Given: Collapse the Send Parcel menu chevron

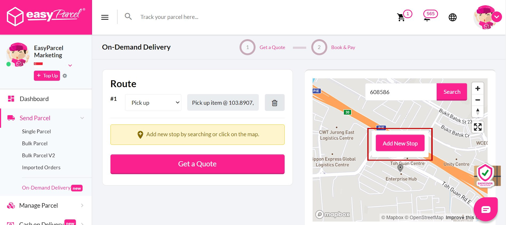Looking at the screenshot, I should pyautogui.click(x=82, y=118).
